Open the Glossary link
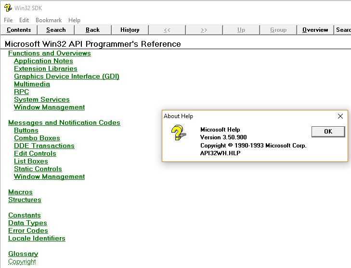This screenshot has height=268, width=351. click(23, 254)
